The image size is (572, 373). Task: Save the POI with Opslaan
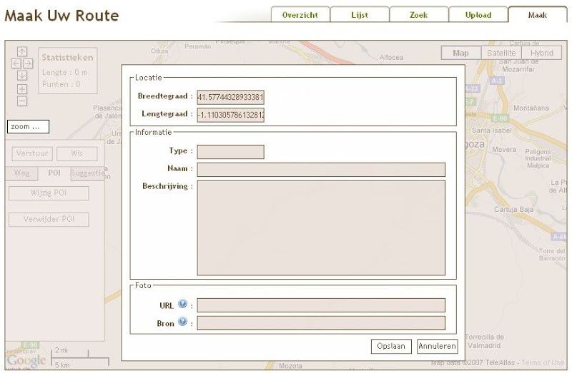pos(391,347)
